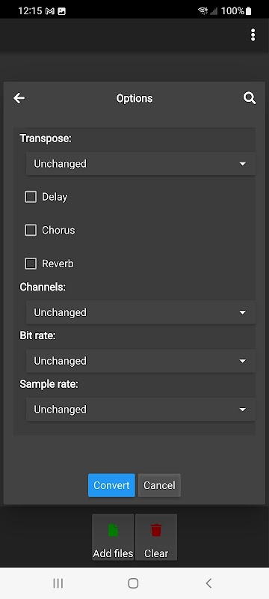Tap the Gmail notification icon in status bar
The height and width of the screenshot is (599, 269).
49,11
